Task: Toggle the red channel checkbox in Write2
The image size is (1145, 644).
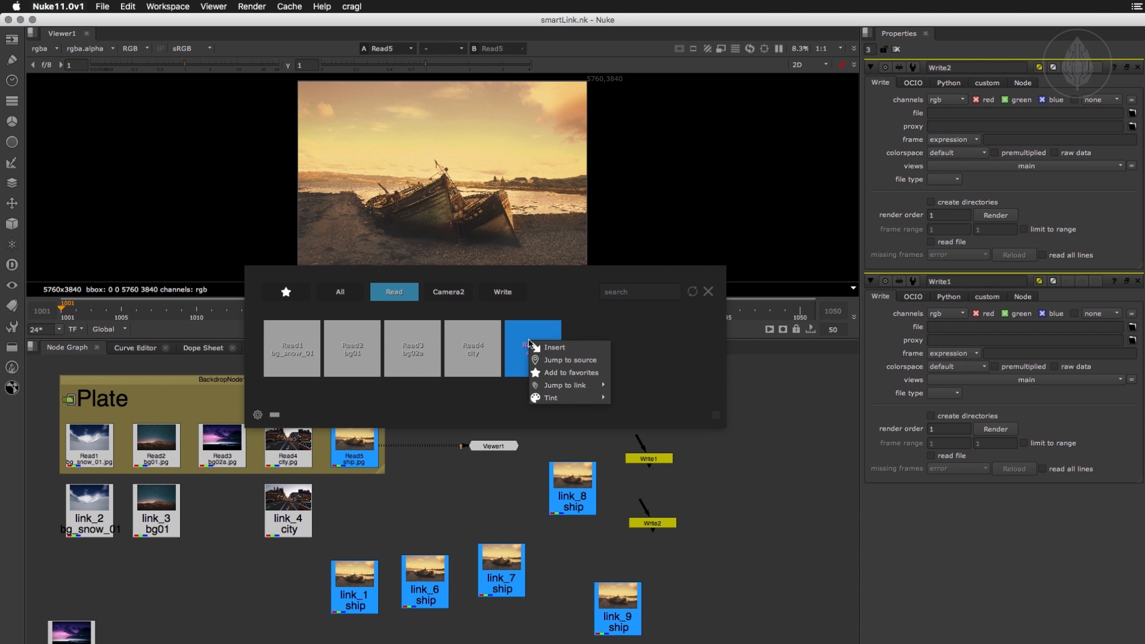Action: 976,100
